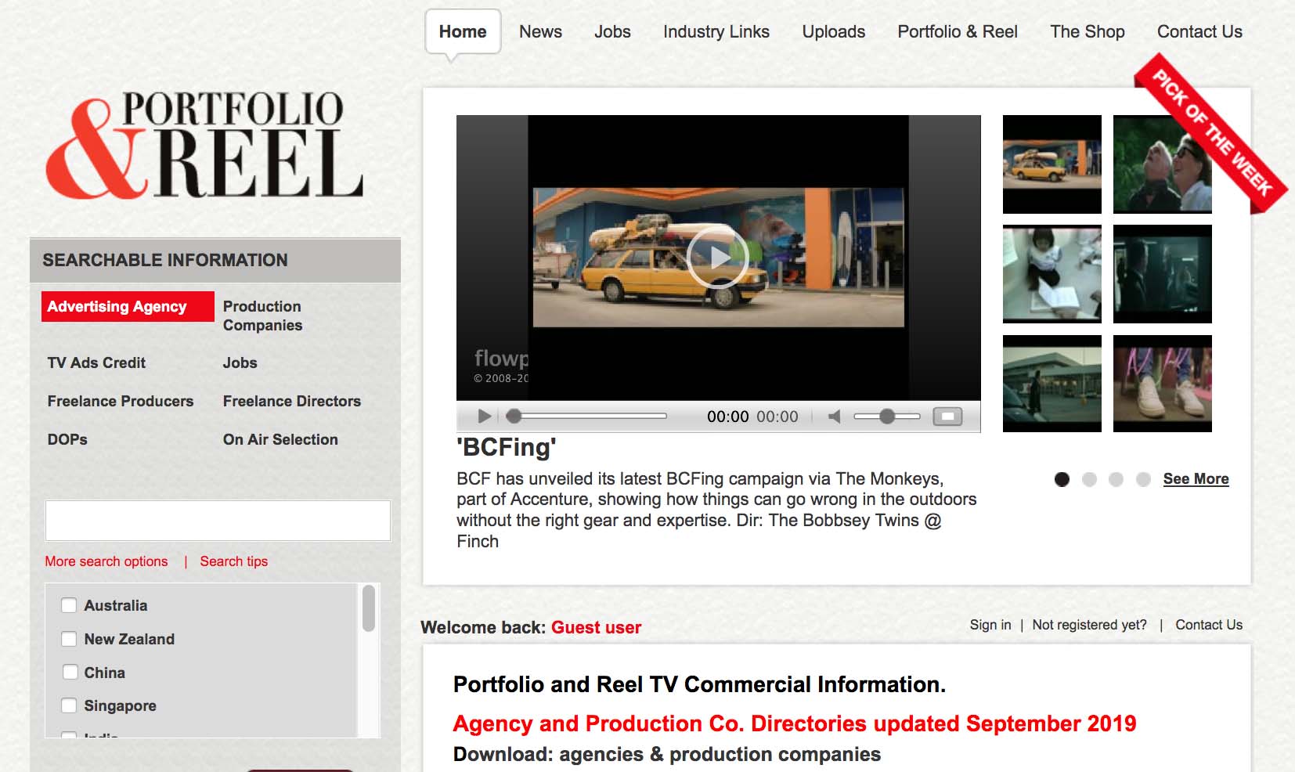Select the first carousel dot indicator
Viewport: 1295px width, 772px height.
coord(1062,479)
